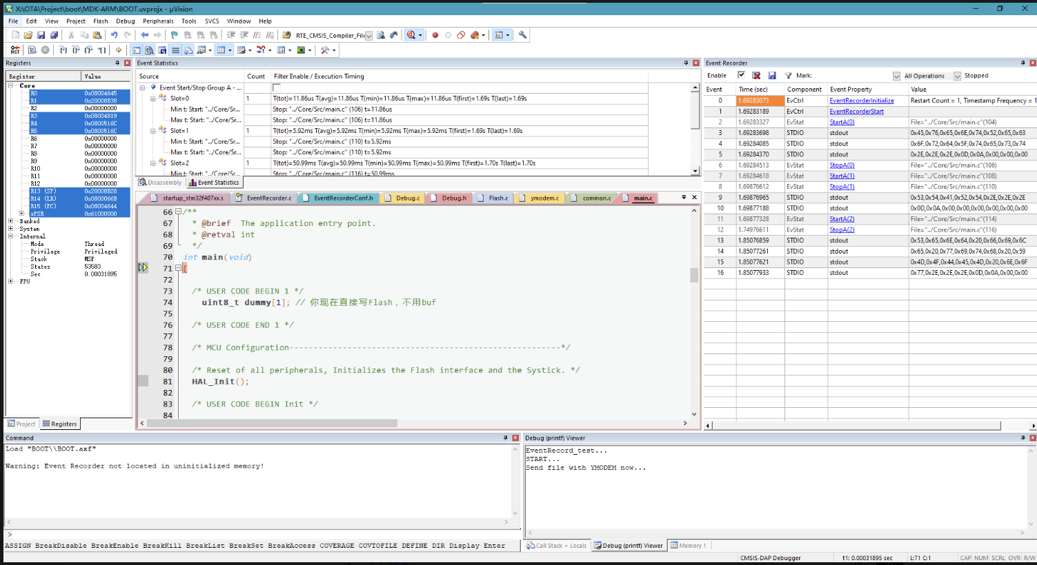Check the Event Start/Stop Group A filter checkbox

coord(277,88)
